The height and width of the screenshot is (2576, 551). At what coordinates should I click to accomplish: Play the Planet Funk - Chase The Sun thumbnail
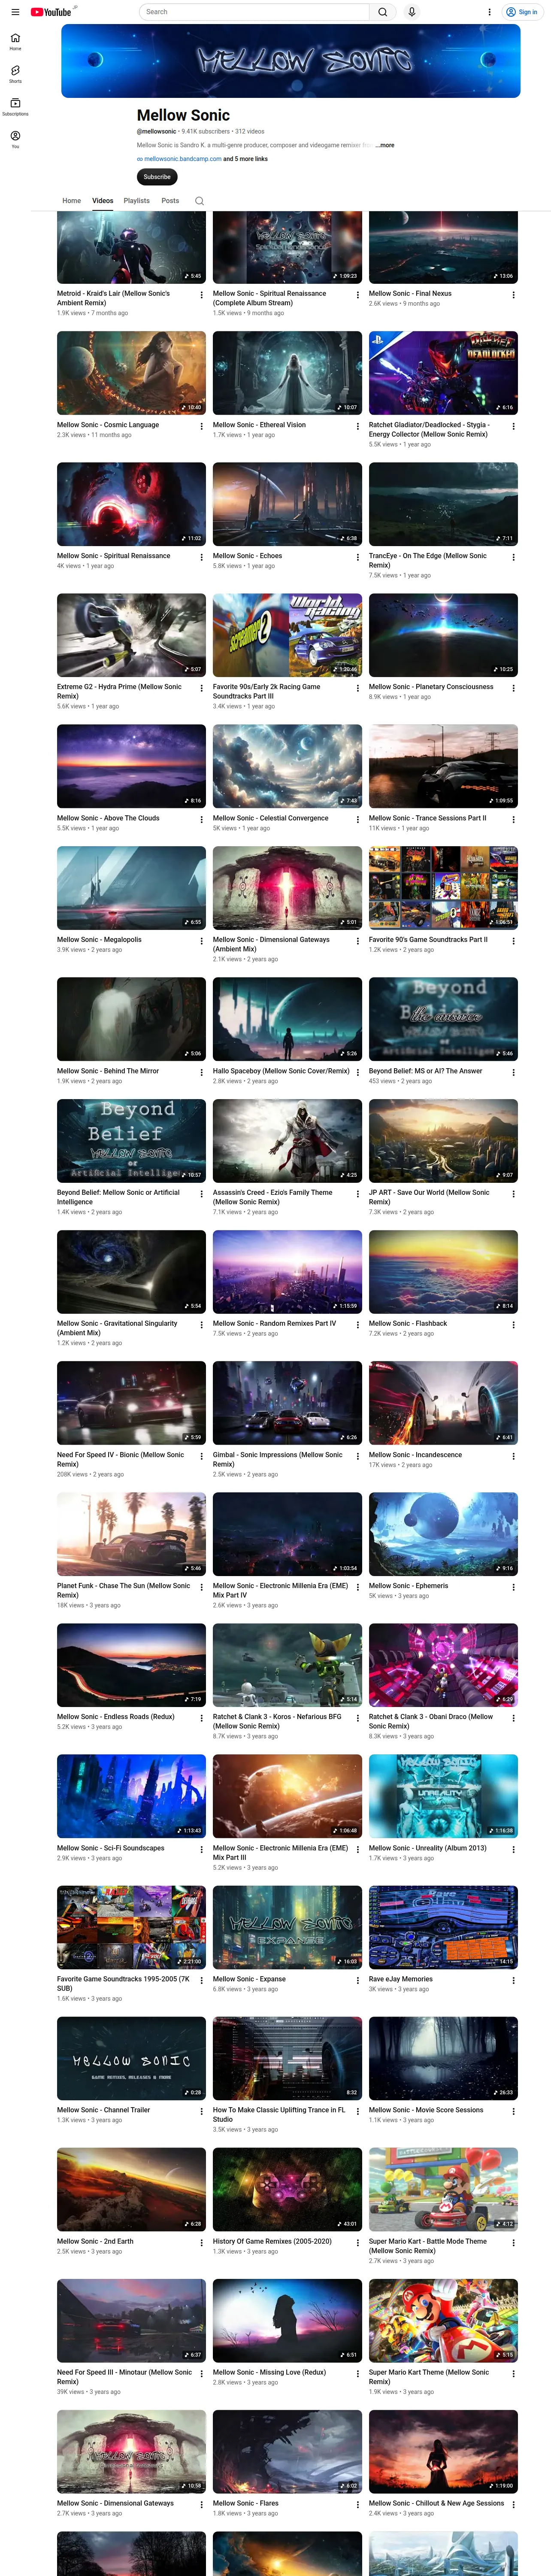(x=131, y=1534)
